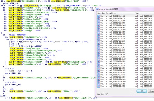Confirm the xrefs dialog with OK
This screenshot has height=101, width=154.
click(x=141, y=91)
